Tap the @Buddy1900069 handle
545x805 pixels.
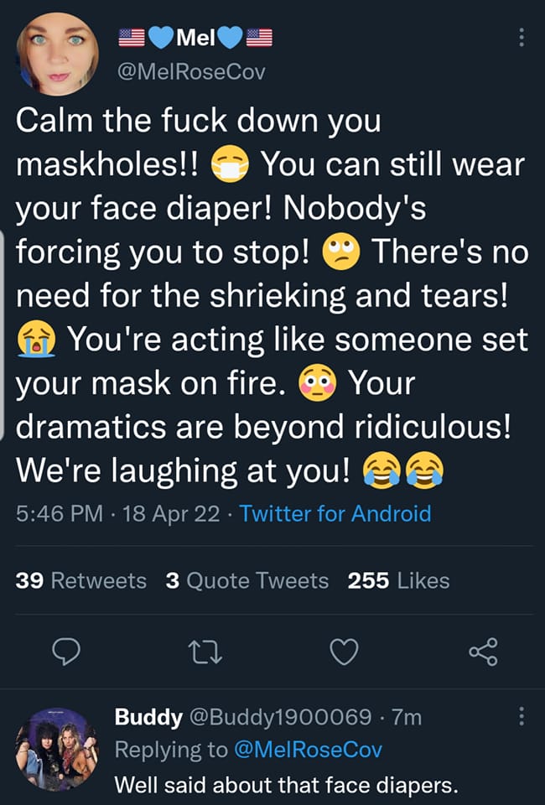coord(281,717)
